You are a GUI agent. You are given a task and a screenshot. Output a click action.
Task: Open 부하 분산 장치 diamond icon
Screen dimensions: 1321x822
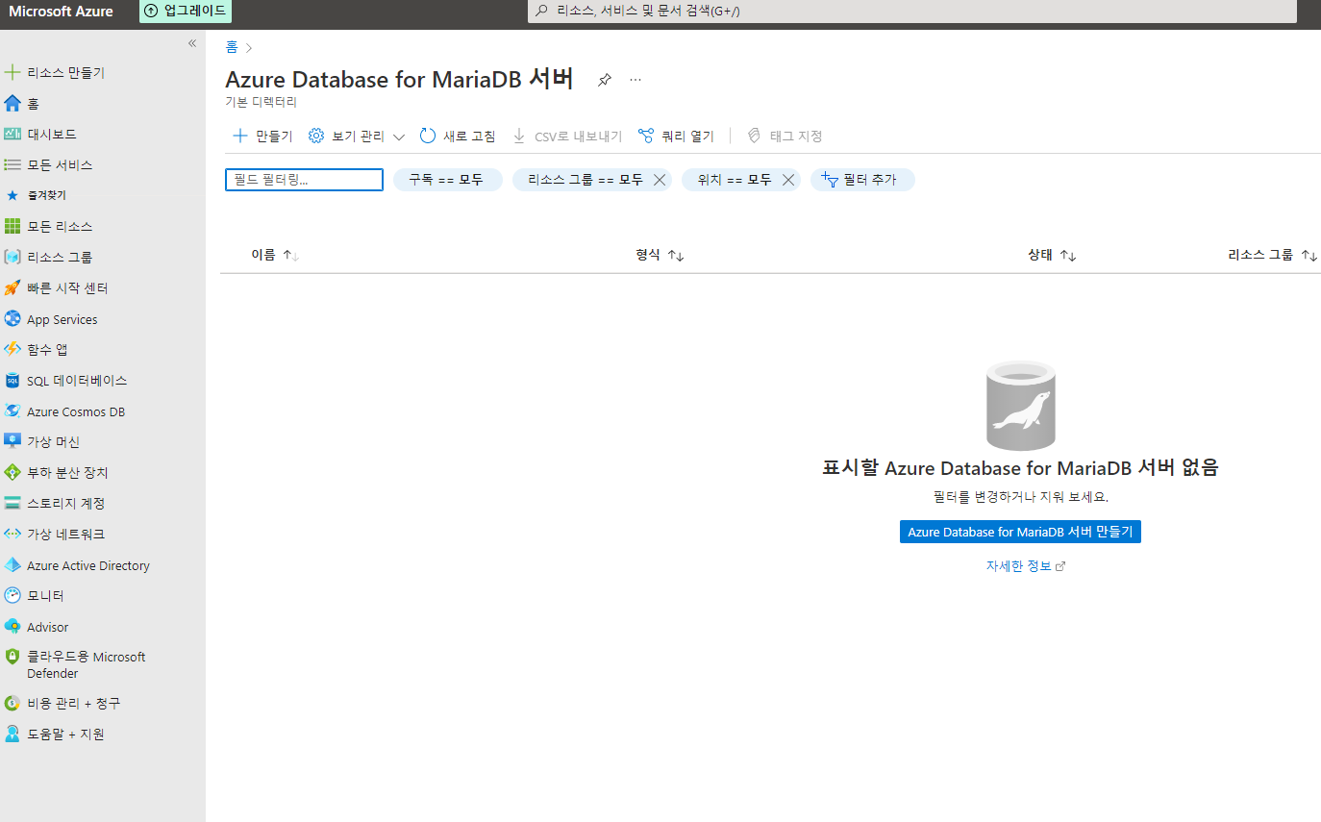[12, 472]
